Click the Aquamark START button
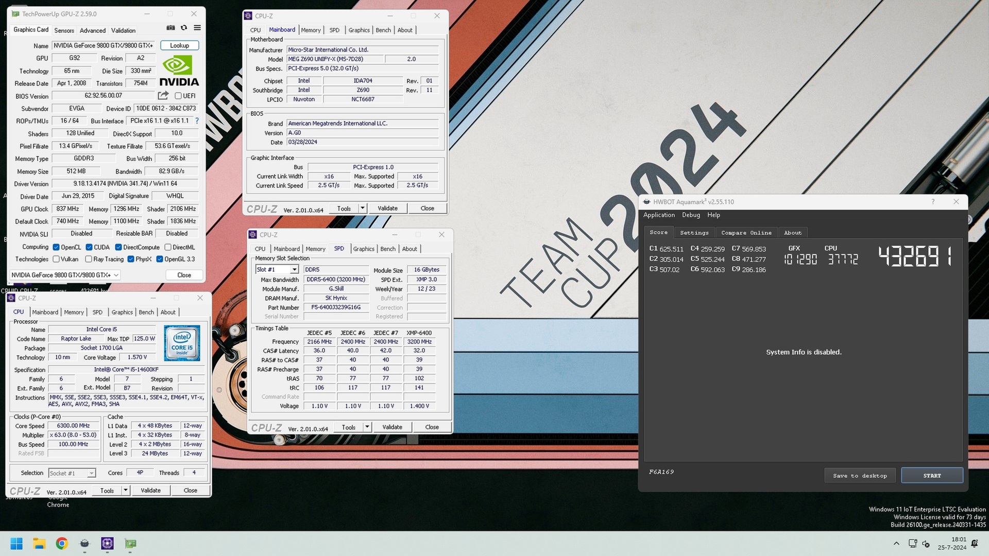This screenshot has width=989, height=556. 932,476
